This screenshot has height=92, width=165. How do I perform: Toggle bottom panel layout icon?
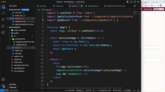pyautogui.click(x=131, y=2)
